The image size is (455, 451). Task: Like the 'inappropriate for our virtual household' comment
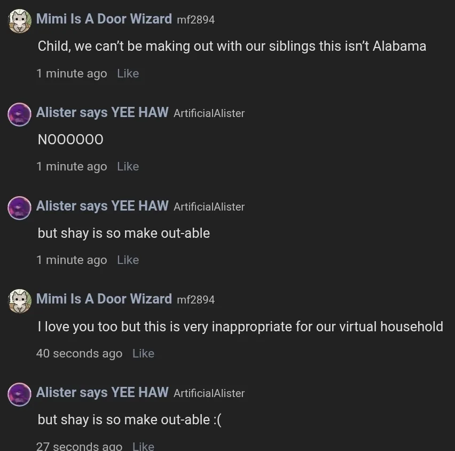(x=143, y=353)
